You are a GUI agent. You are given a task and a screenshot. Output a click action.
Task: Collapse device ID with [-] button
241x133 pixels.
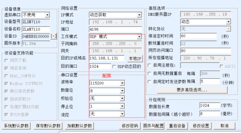tap(54, 36)
